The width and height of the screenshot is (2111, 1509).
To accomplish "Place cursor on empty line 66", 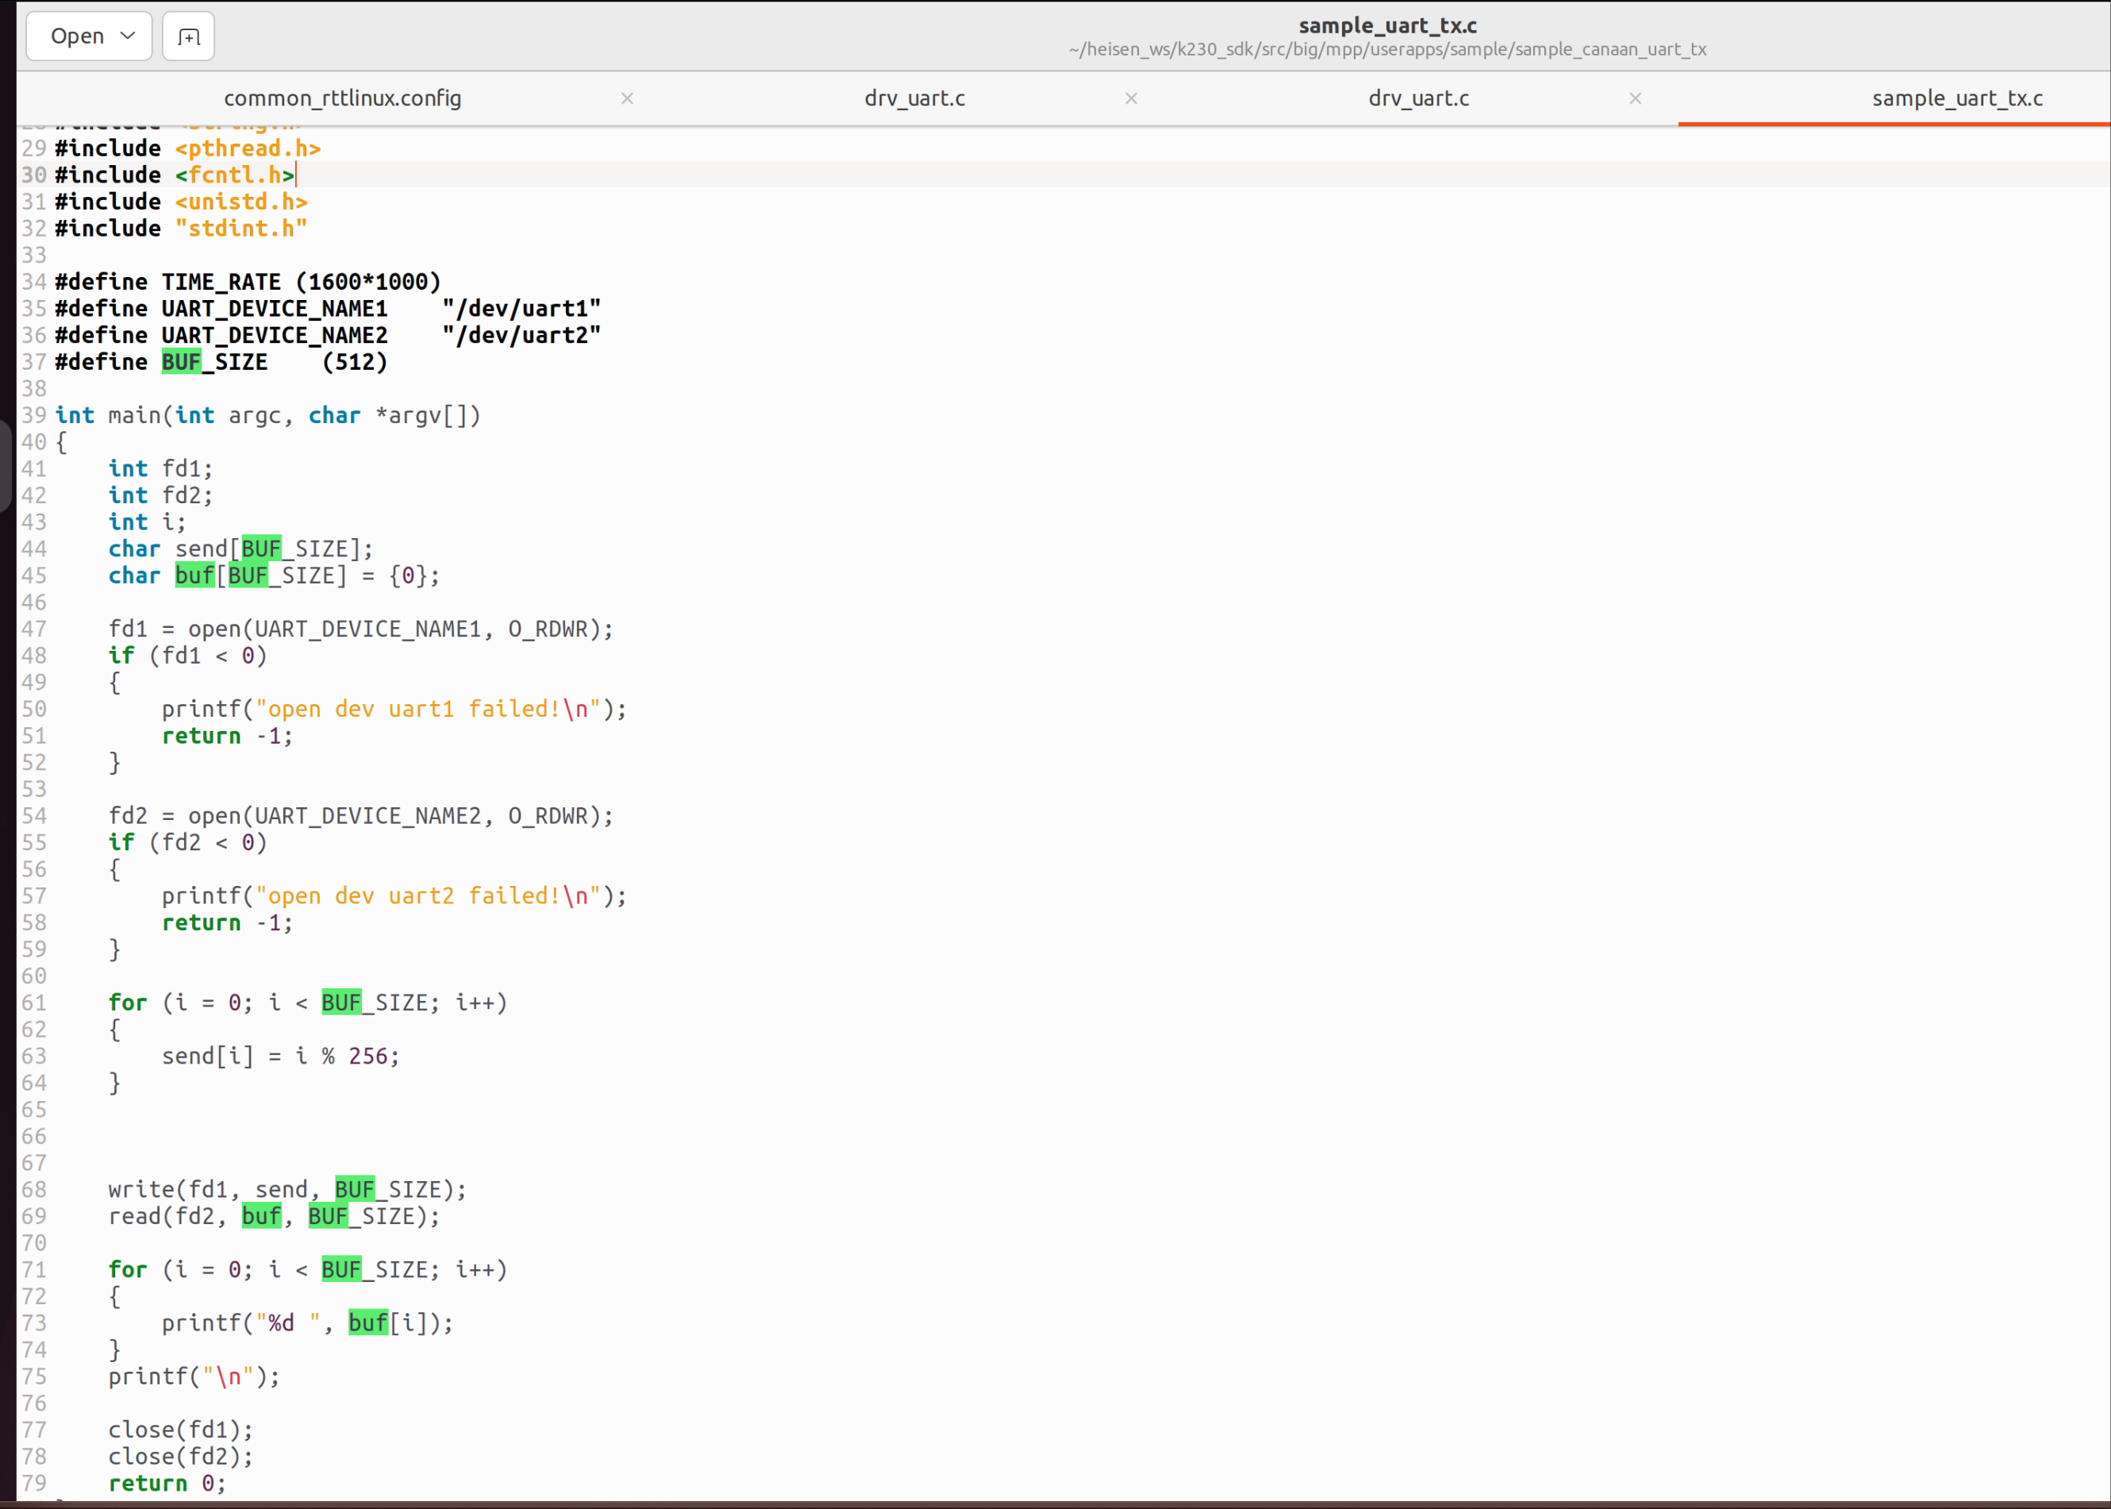I will click(x=279, y=1137).
